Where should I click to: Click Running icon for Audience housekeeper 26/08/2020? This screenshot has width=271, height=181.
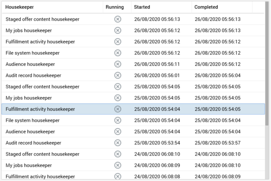coord(117,64)
